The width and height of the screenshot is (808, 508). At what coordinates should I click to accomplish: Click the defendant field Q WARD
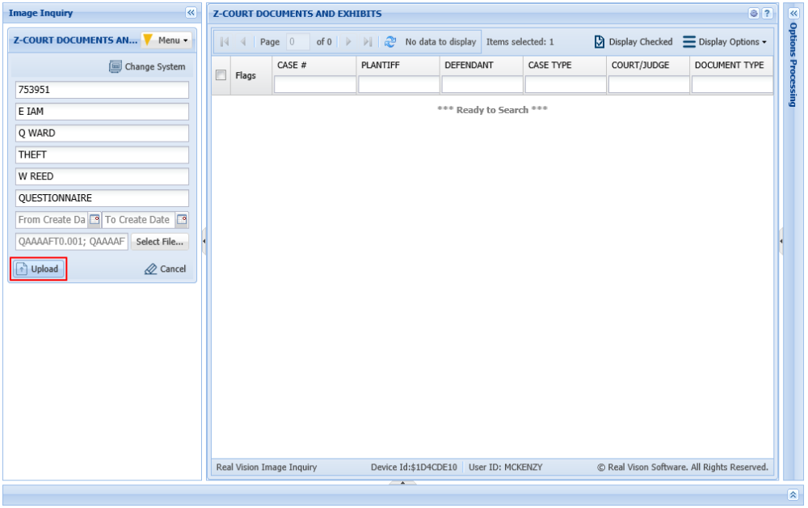[102, 133]
